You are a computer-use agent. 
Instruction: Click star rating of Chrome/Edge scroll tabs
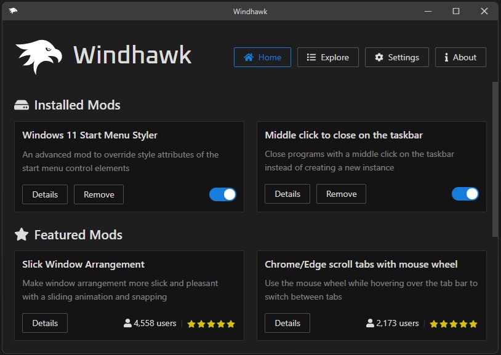[x=454, y=324]
